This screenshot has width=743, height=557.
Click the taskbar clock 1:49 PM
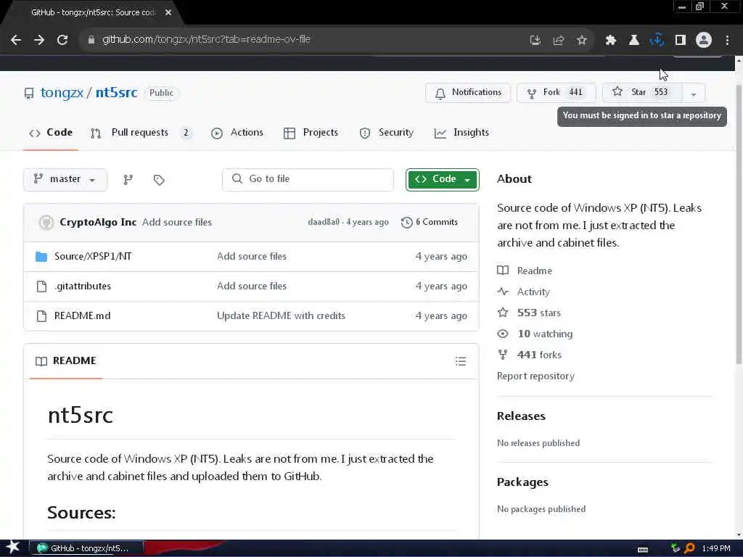pyautogui.click(x=716, y=548)
